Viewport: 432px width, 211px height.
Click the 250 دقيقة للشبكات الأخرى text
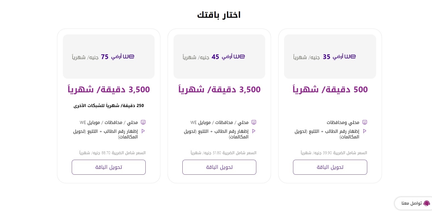pos(109,106)
